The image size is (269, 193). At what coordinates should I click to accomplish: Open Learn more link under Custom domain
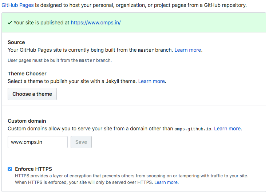[x=227, y=129]
